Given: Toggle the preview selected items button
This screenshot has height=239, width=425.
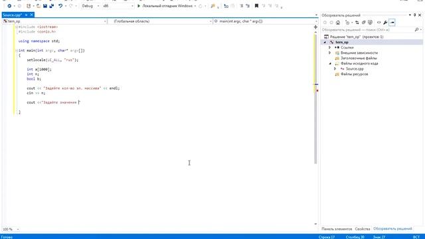Looking at the screenshot, I should pyautogui.click(x=392, y=23).
